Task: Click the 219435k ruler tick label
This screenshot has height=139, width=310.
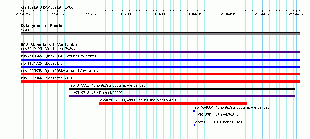Action: pos(23,14)
